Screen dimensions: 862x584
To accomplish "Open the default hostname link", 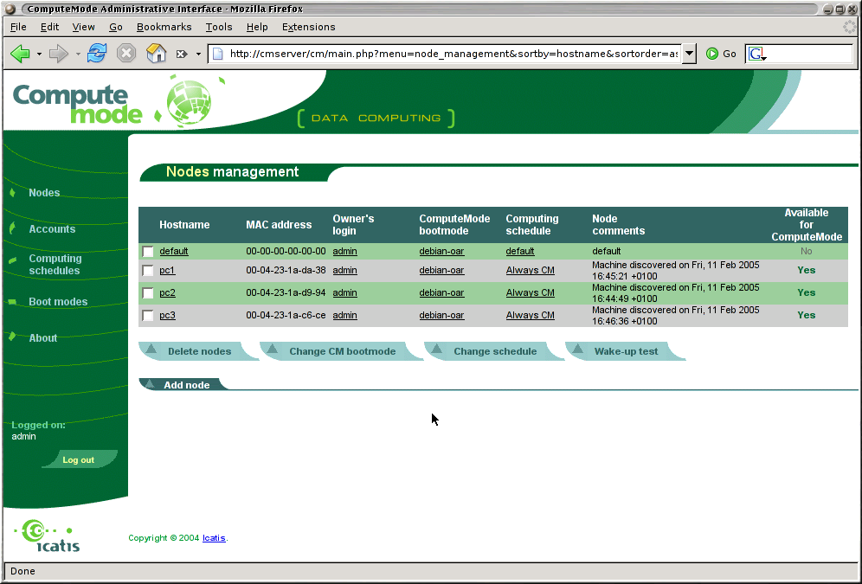I will coord(174,251).
